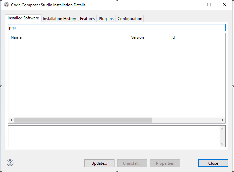Sort by the Version column header

(149, 37)
